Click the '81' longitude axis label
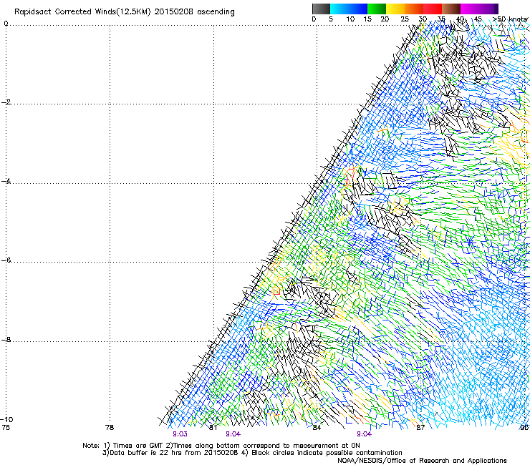Viewport: 530px width, 465px height. point(213,428)
